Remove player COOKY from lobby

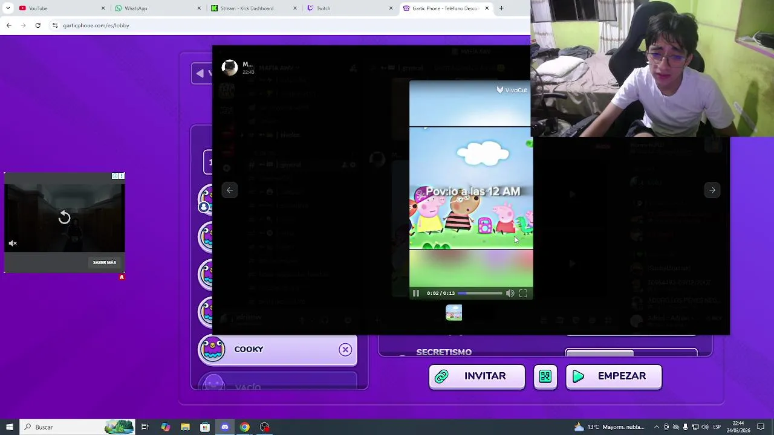(x=345, y=350)
